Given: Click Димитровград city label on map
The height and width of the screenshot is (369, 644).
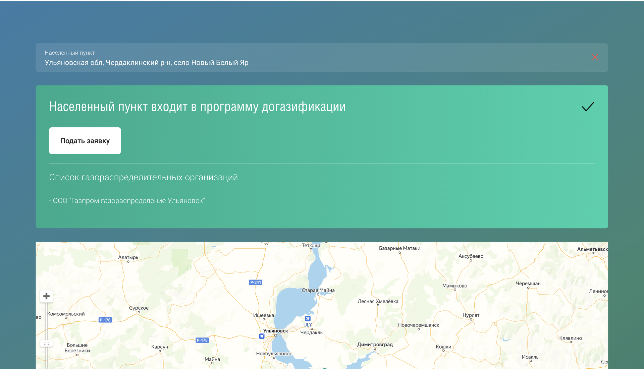Looking at the screenshot, I should [x=375, y=345].
